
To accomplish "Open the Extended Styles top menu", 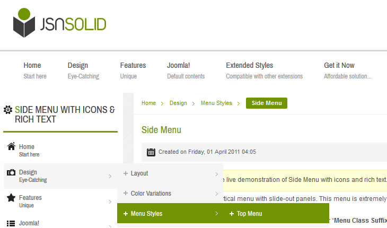I will 249,66.
